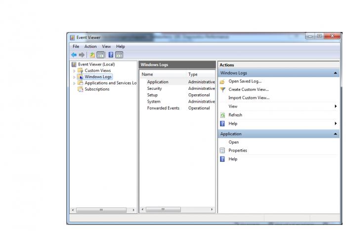
Task: Click the Subscriptions icon in tree
Action: point(80,89)
